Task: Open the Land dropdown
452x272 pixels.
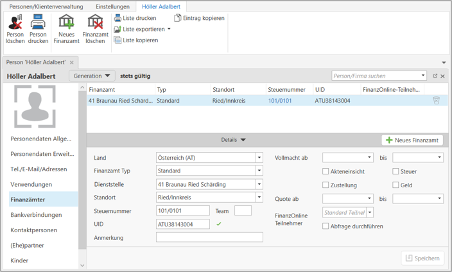Action: [259, 158]
